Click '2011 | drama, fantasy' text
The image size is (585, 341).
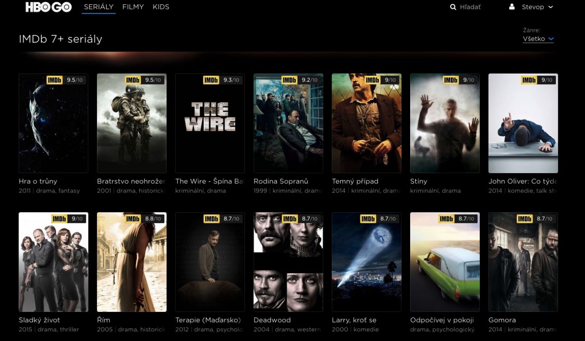click(x=49, y=191)
